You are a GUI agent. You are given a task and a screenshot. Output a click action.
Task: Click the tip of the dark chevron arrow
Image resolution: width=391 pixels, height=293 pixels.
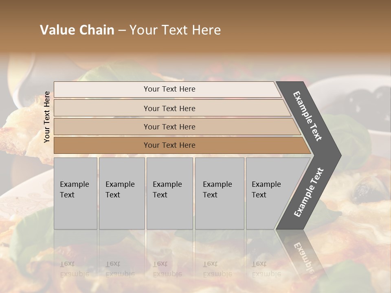point(337,155)
